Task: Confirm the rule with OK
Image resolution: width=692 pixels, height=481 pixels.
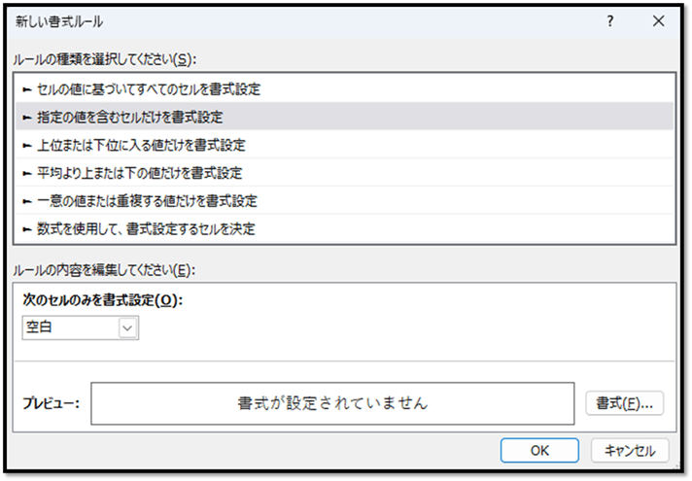Action: pyautogui.click(x=540, y=450)
